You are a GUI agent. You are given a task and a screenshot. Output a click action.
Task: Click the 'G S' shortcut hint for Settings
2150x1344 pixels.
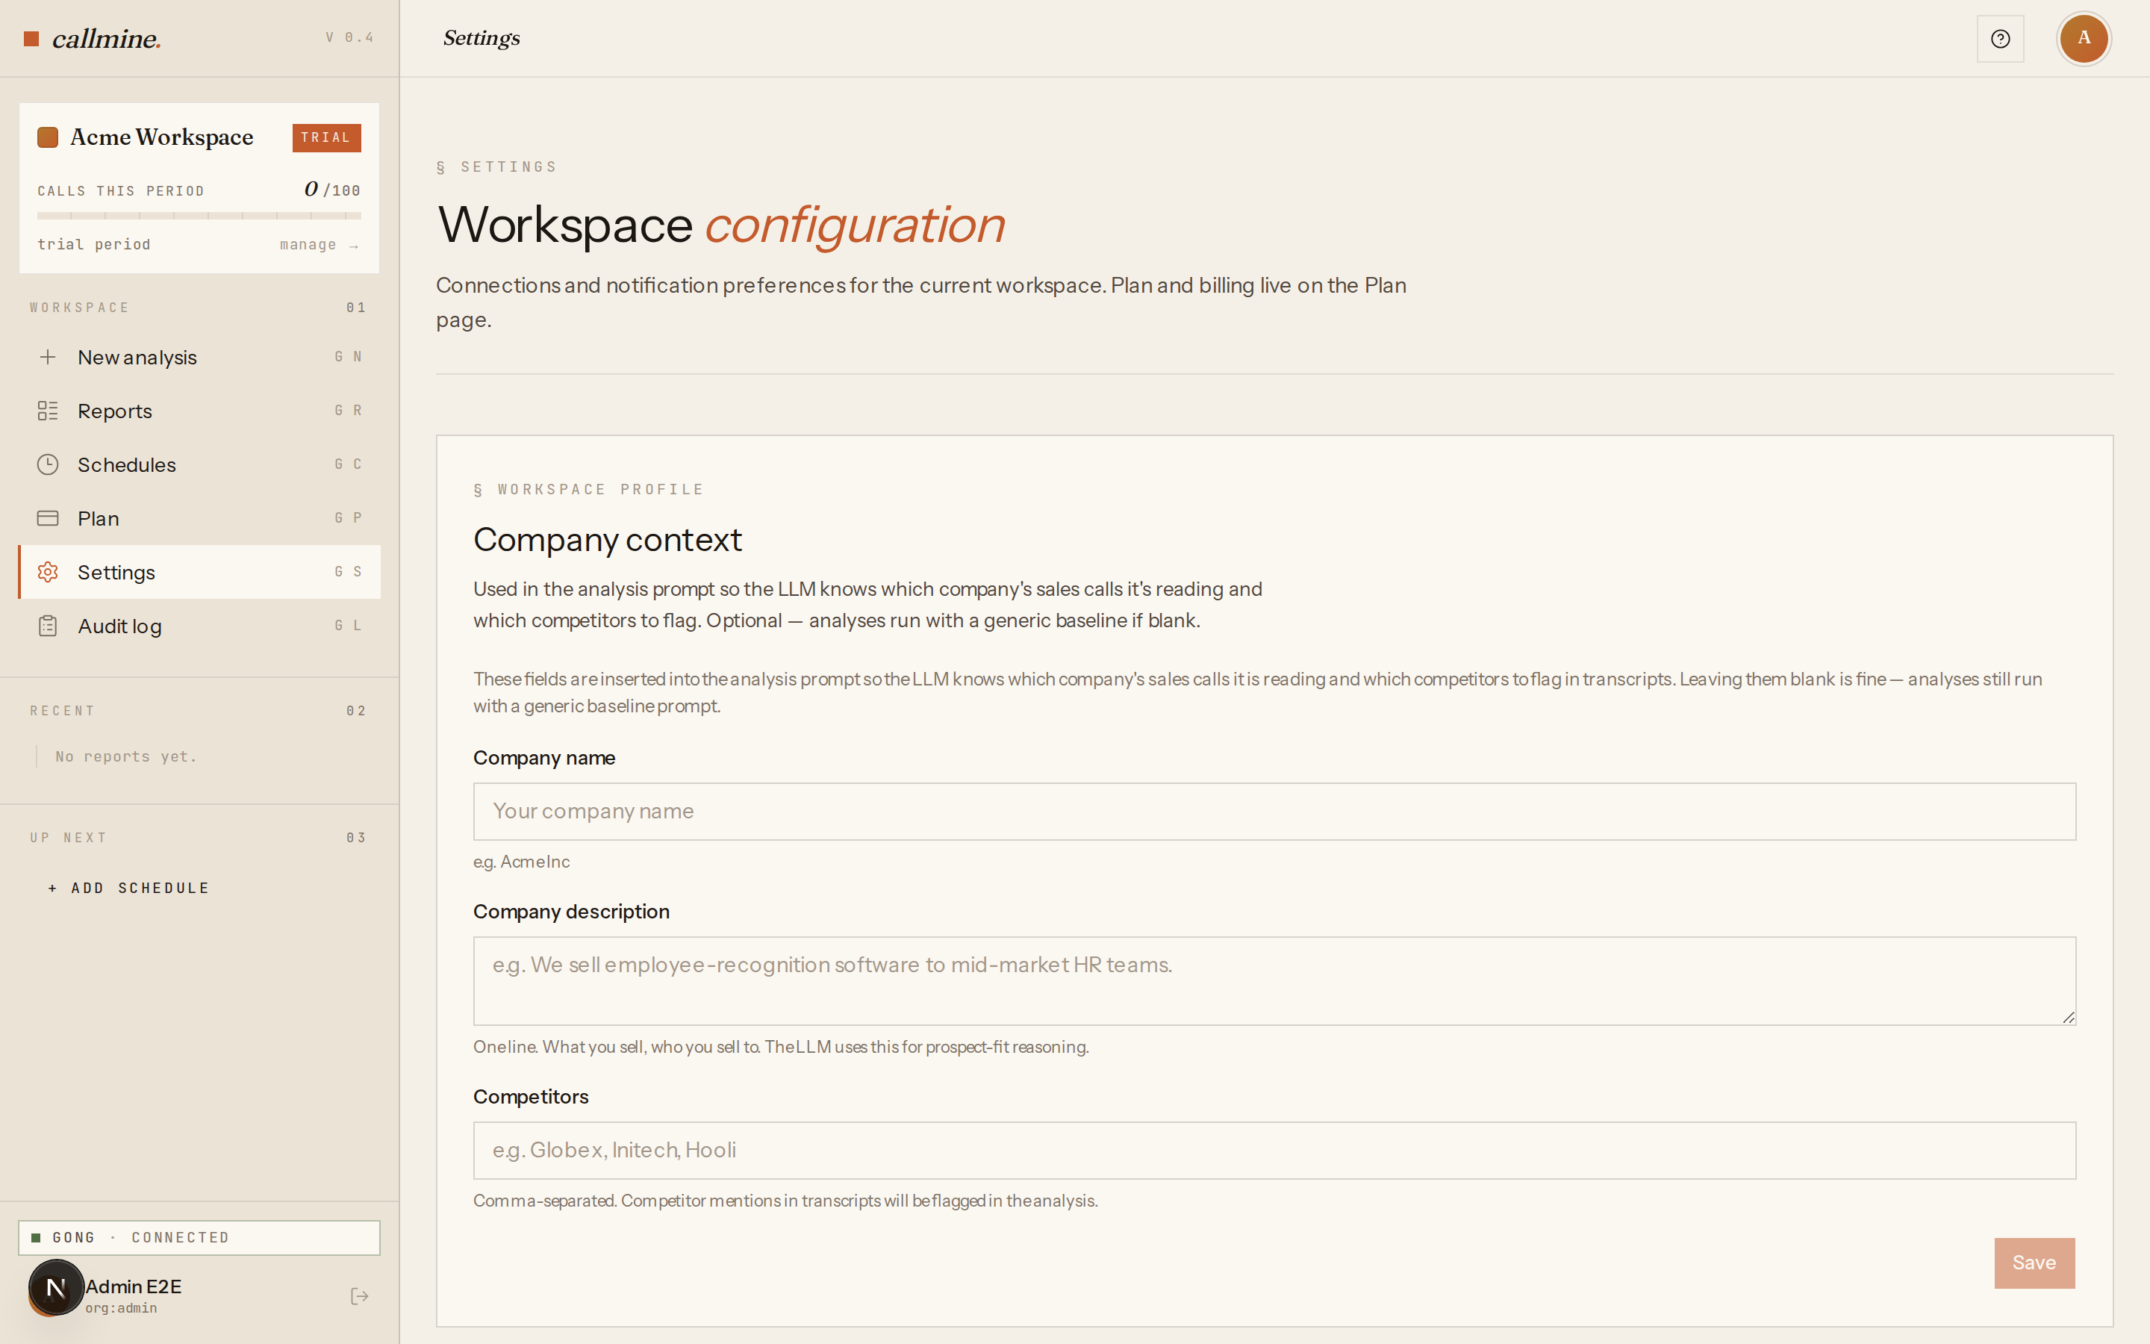pos(349,571)
